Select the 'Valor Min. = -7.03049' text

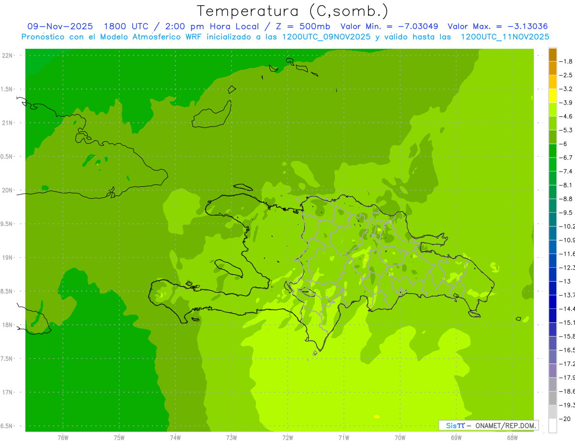pos(389,26)
